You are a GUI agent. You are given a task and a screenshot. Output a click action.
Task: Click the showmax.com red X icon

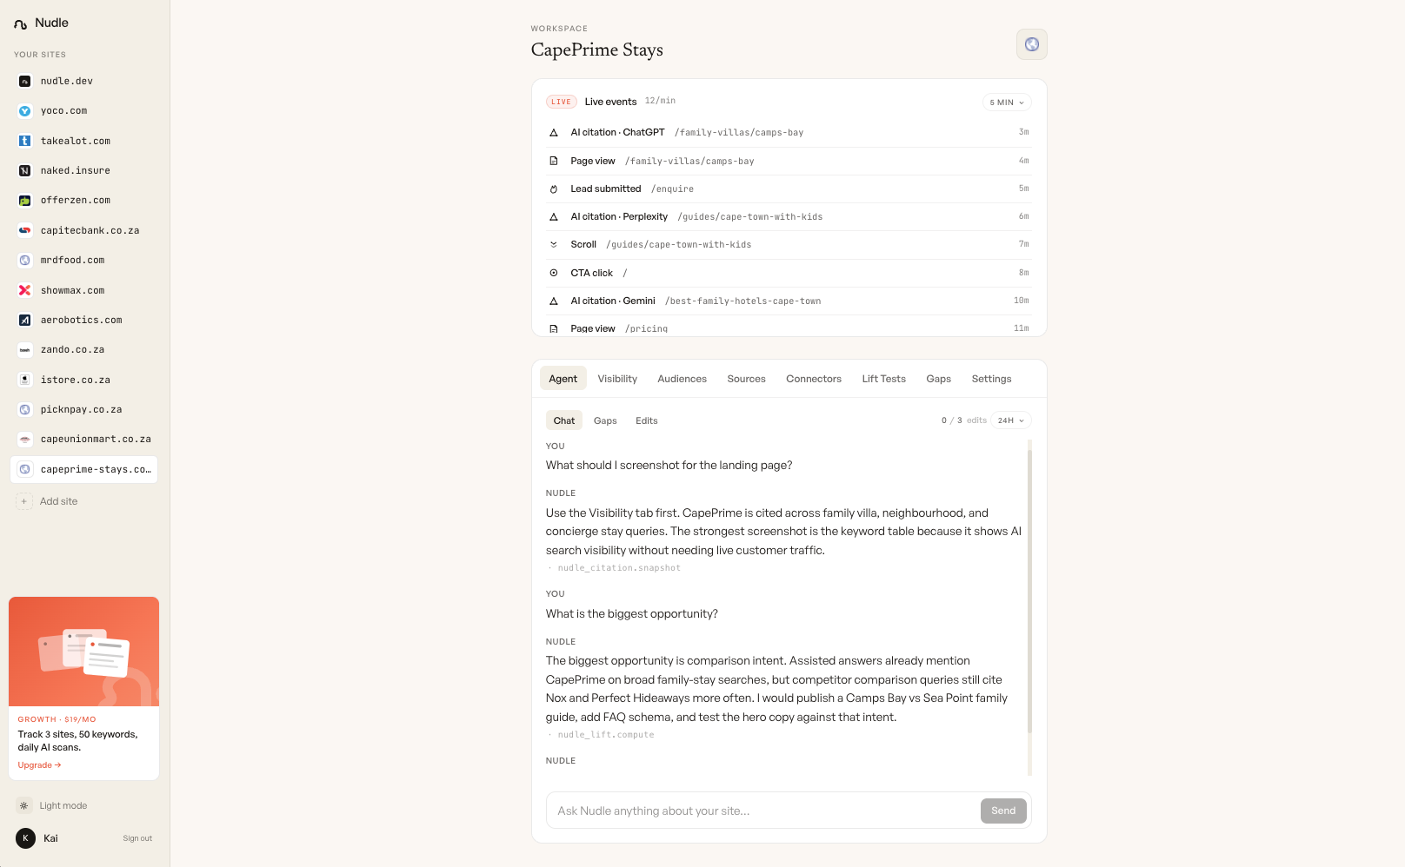tap(25, 290)
